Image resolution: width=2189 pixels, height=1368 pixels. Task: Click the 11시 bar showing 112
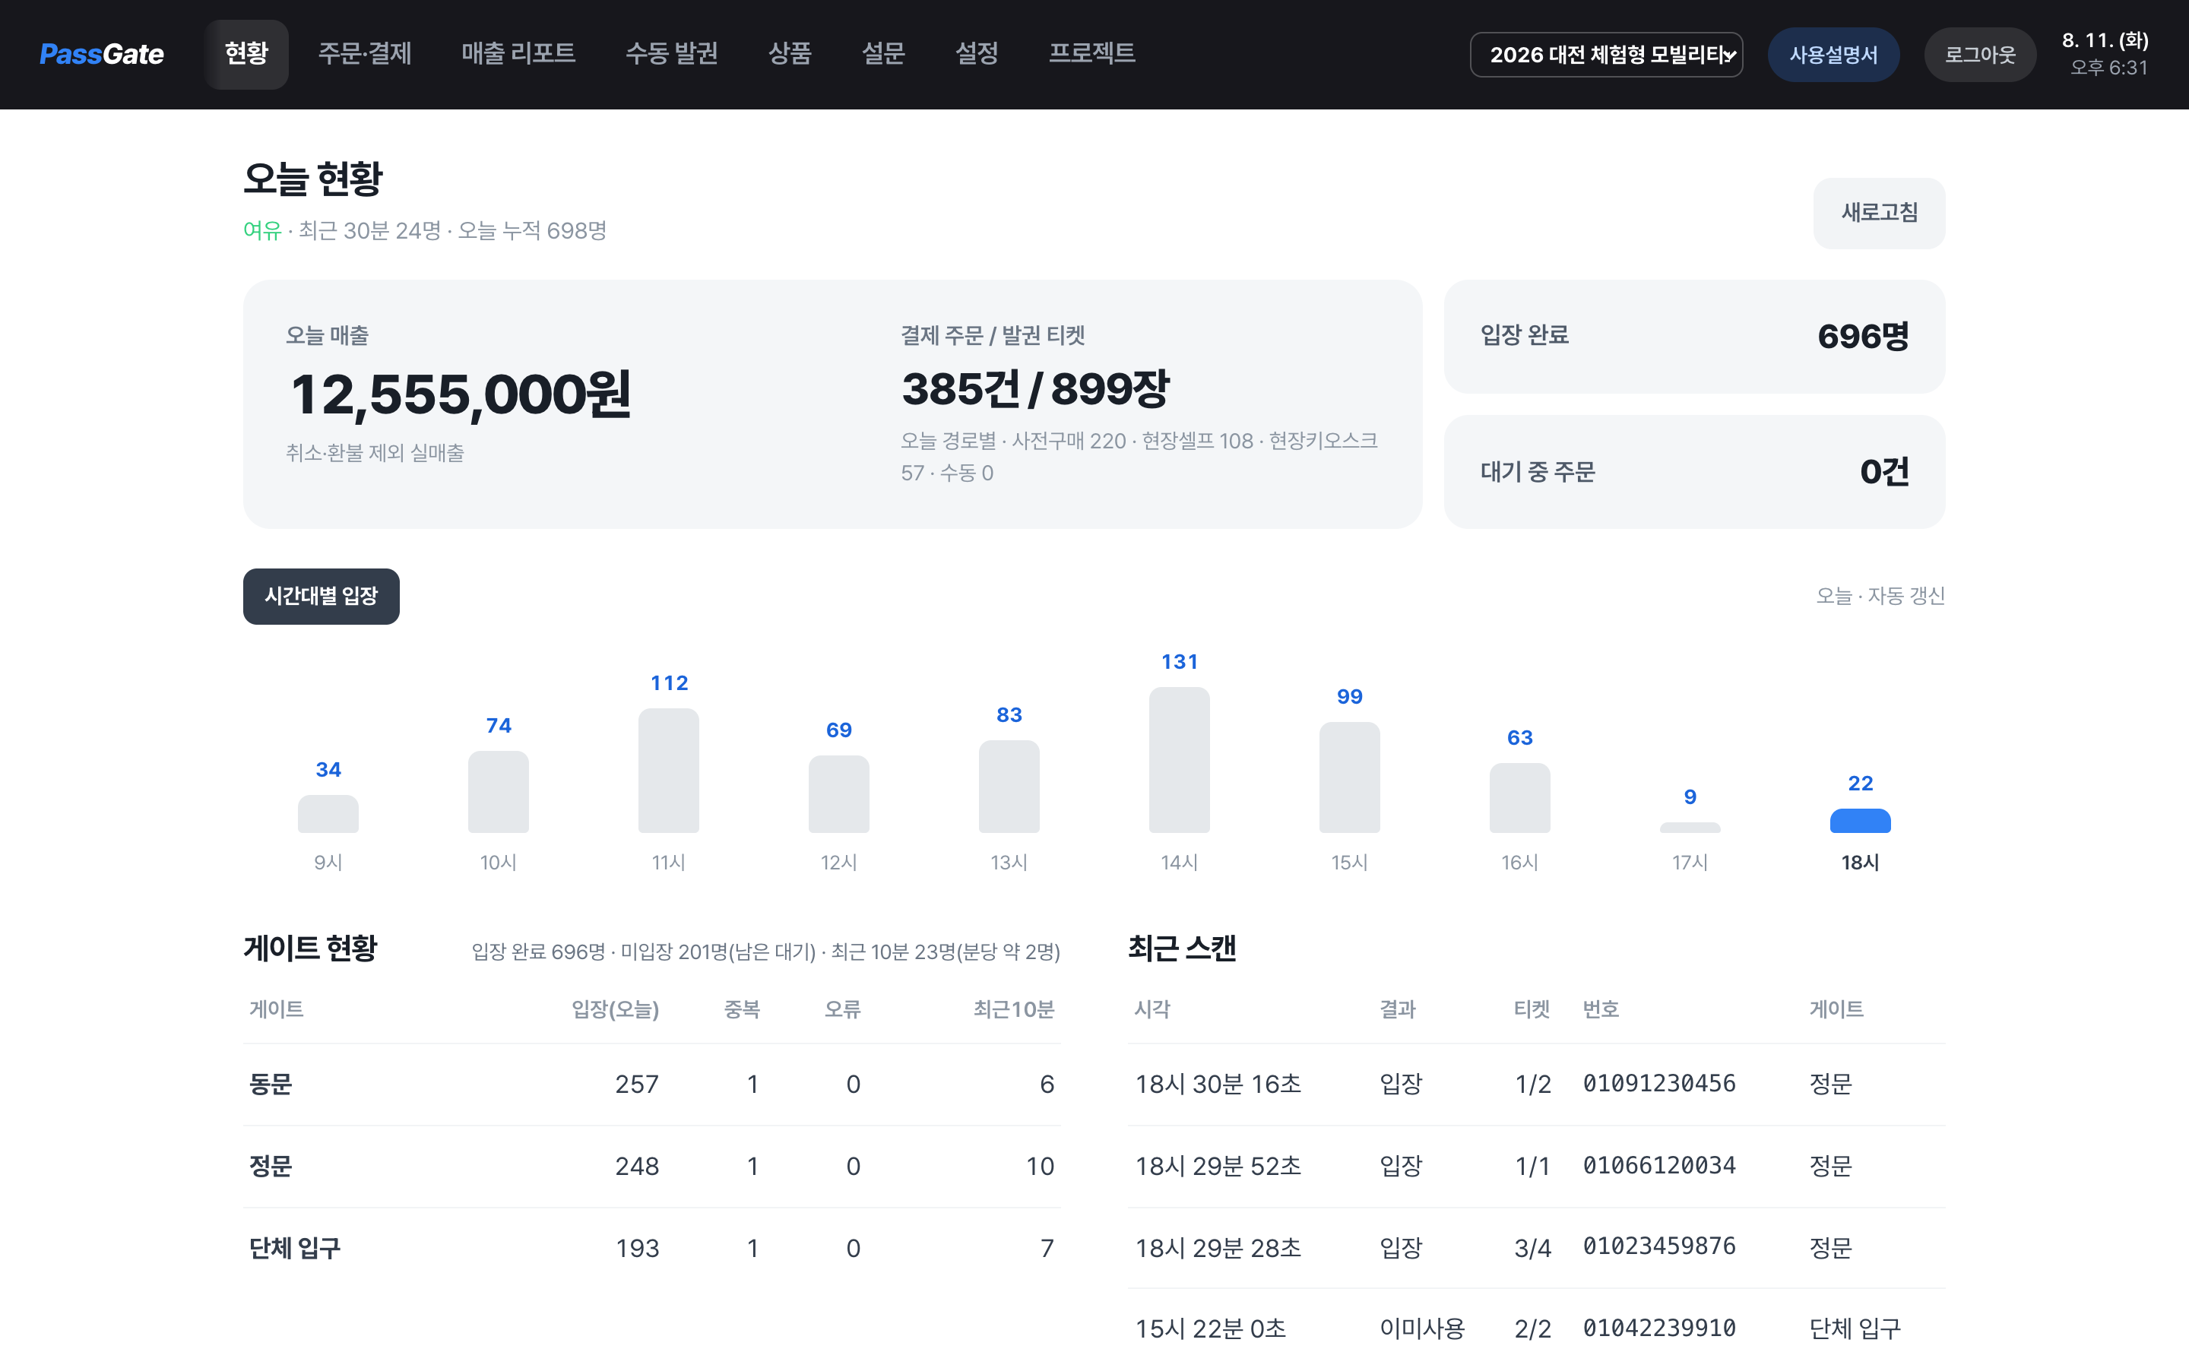coord(668,770)
